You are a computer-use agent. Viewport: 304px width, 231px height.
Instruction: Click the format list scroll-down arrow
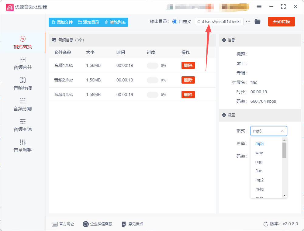click(x=284, y=195)
